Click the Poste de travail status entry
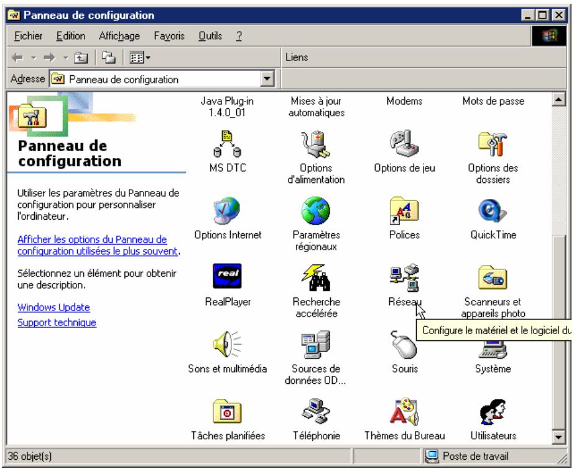 [x=466, y=456]
